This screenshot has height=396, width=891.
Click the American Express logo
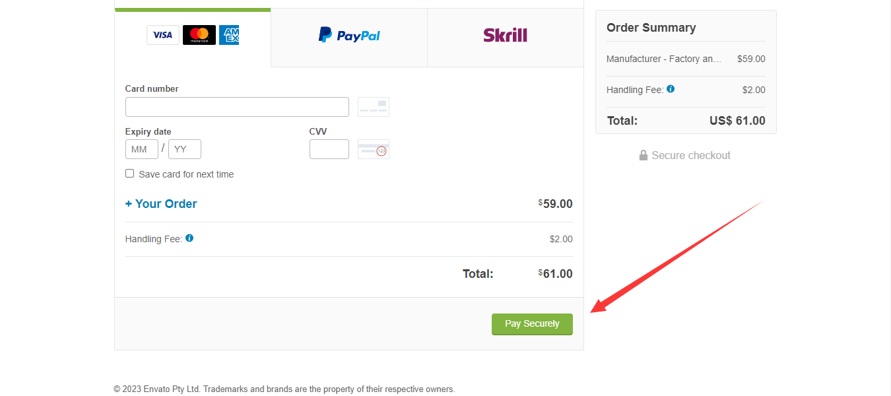[x=229, y=35]
